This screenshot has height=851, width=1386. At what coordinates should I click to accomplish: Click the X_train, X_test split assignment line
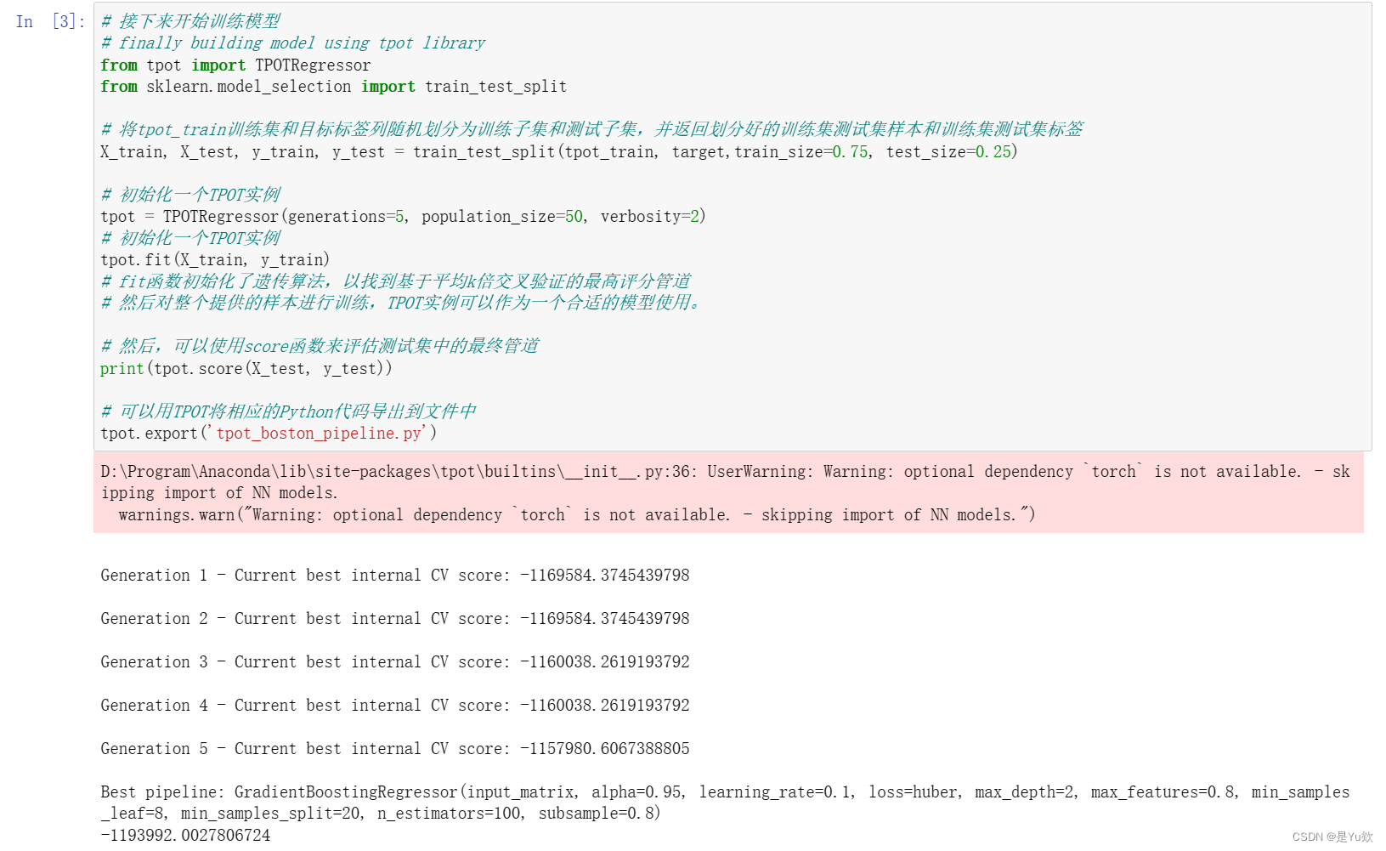coord(558,152)
